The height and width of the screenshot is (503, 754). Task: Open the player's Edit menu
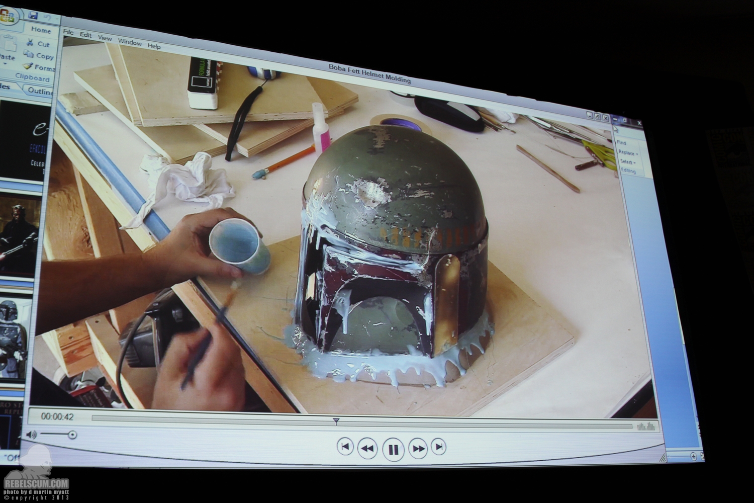(x=86, y=35)
